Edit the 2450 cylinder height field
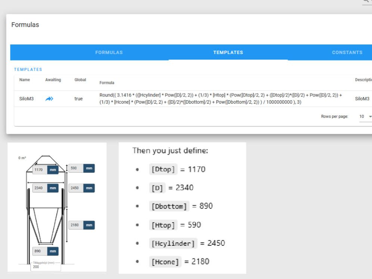Image resolution: width=372 pixels, height=279 pixels. (76, 188)
